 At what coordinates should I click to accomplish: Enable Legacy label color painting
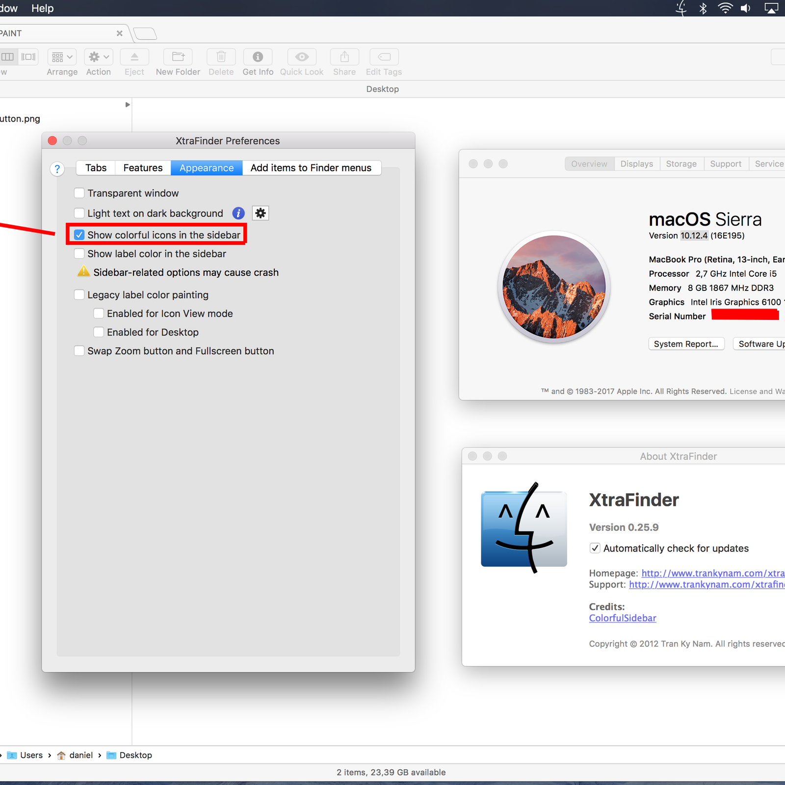point(79,295)
